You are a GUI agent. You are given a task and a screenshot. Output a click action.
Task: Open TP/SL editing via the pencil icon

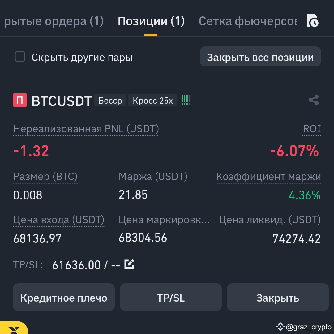[130, 264]
